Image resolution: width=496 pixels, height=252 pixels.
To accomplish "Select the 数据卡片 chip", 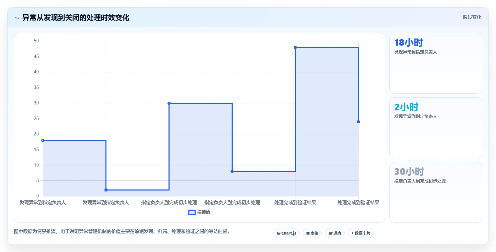I will pyautogui.click(x=361, y=233).
